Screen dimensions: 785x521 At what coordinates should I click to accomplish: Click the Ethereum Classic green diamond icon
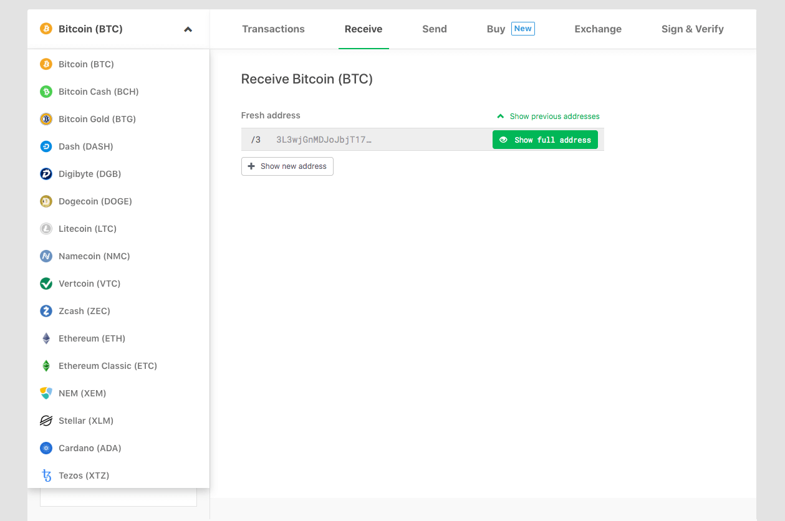(46, 366)
